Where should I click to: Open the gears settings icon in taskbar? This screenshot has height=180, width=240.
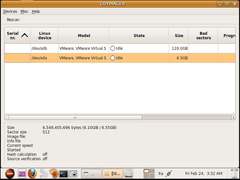click(43, 173)
